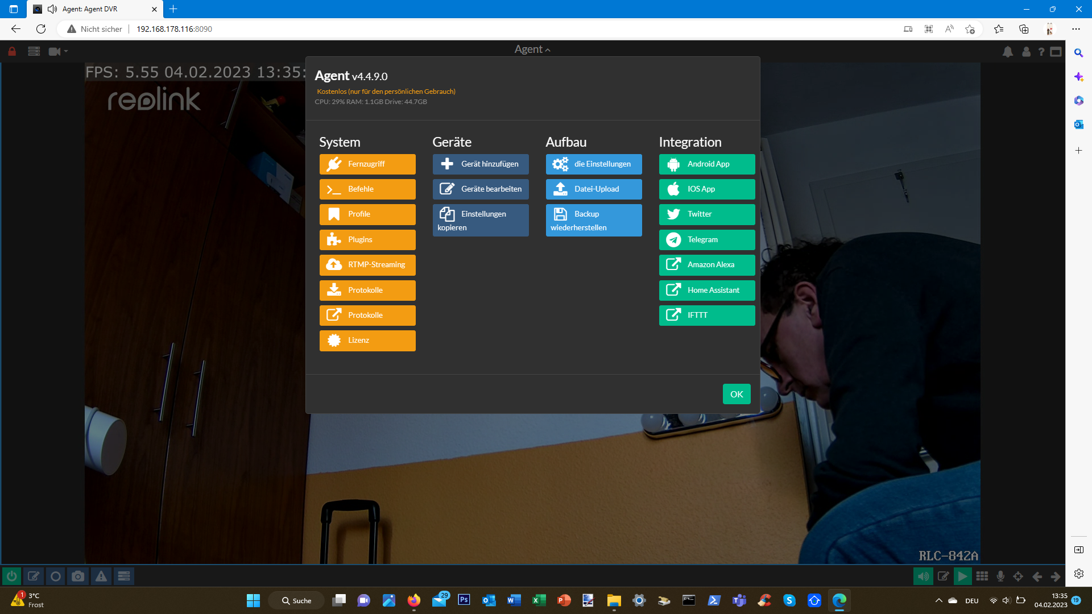Click the notifications bell icon
Viewport: 1092px width, 614px height.
(x=1007, y=52)
